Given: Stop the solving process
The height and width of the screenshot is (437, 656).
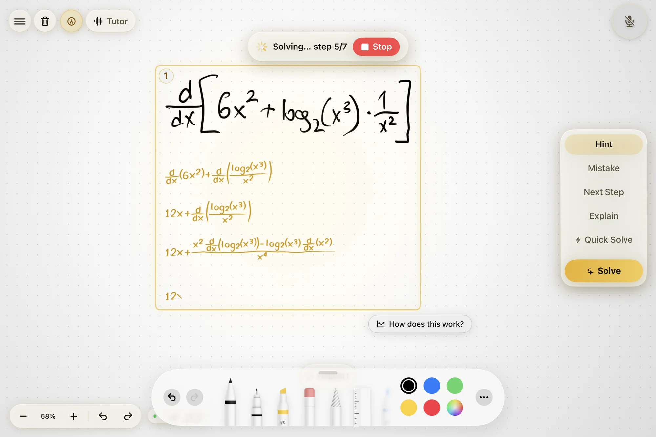Looking at the screenshot, I should tap(376, 47).
